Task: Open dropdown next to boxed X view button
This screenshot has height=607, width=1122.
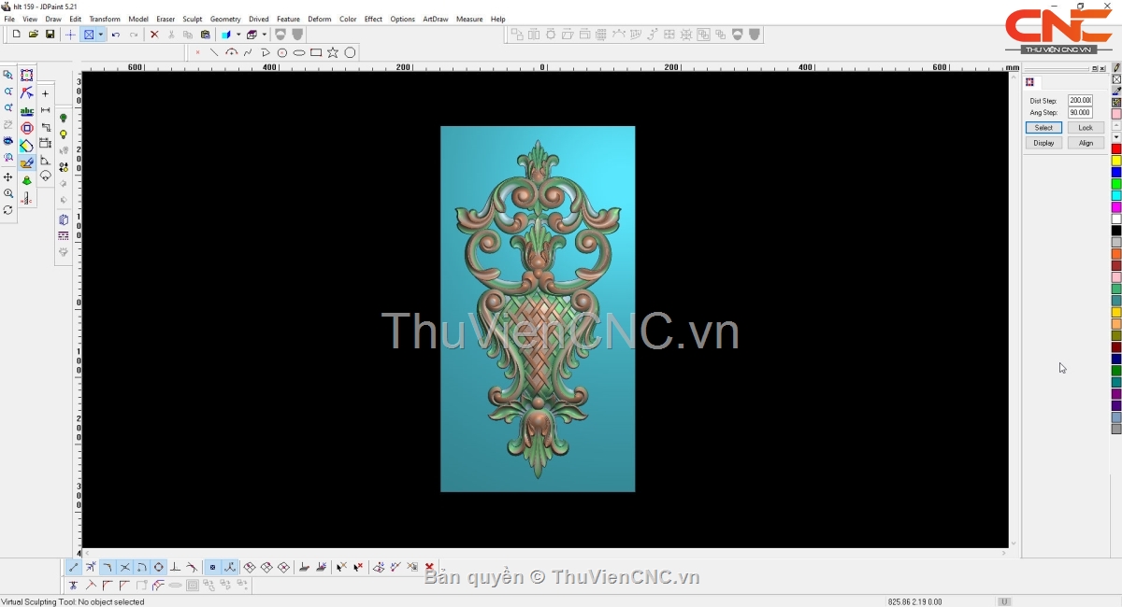Action: [100, 35]
